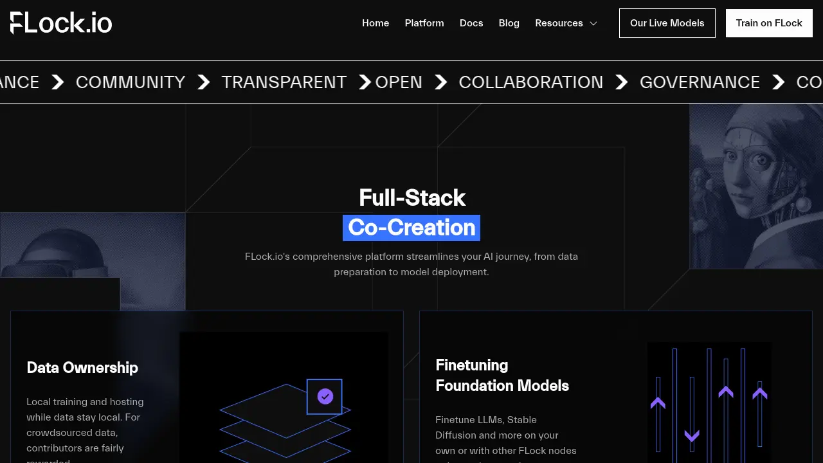Image resolution: width=823 pixels, height=463 pixels.
Task: Click the FLock.io logo
Action: point(61,23)
